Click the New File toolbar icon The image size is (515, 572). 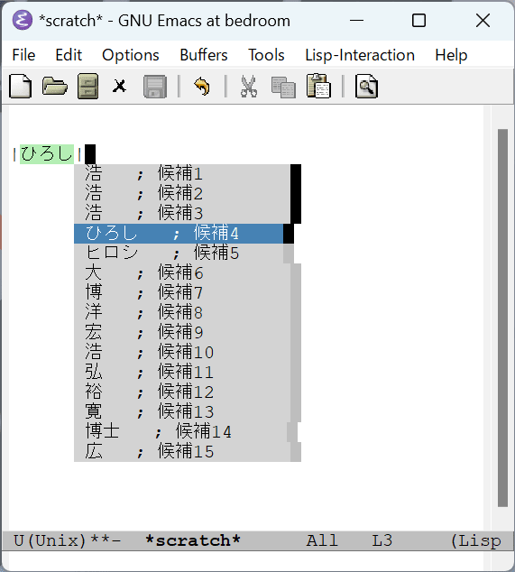(x=21, y=86)
